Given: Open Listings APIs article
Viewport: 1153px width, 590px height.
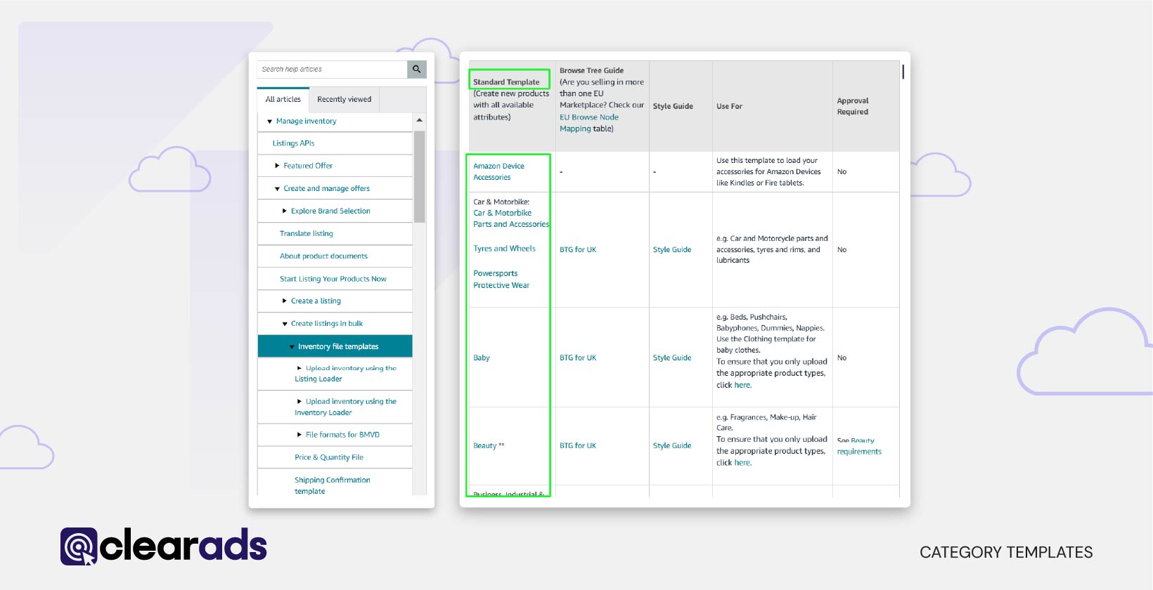Looking at the screenshot, I should tap(293, 143).
